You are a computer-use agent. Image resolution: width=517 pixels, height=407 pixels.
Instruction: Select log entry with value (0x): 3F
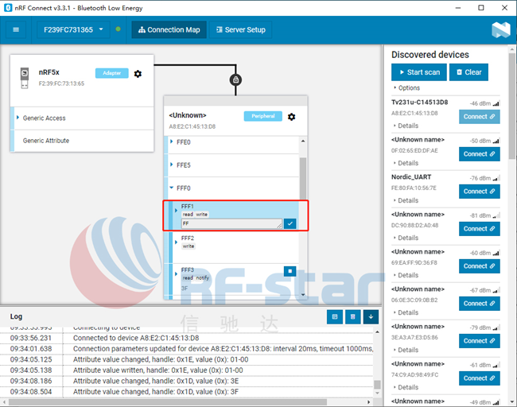pyautogui.click(x=186, y=392)
